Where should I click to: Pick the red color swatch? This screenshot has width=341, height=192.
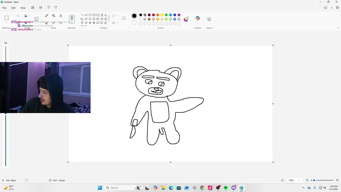click(153, 15)
